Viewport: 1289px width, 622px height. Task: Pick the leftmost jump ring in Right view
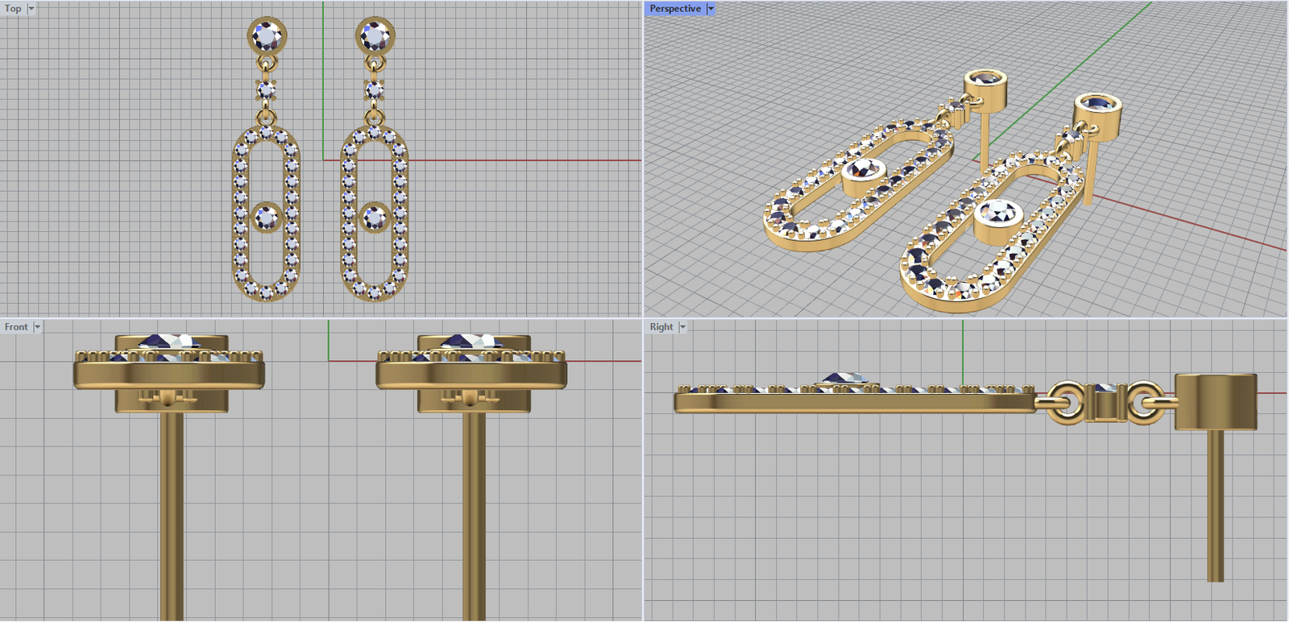1067,403
